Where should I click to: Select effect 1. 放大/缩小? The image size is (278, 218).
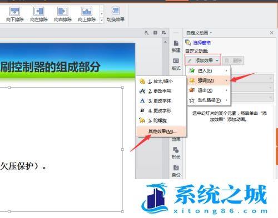tap(161, 81)
